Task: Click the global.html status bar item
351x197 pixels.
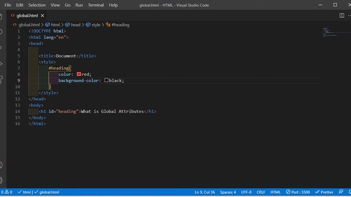Action: click(x=47, y=192)
